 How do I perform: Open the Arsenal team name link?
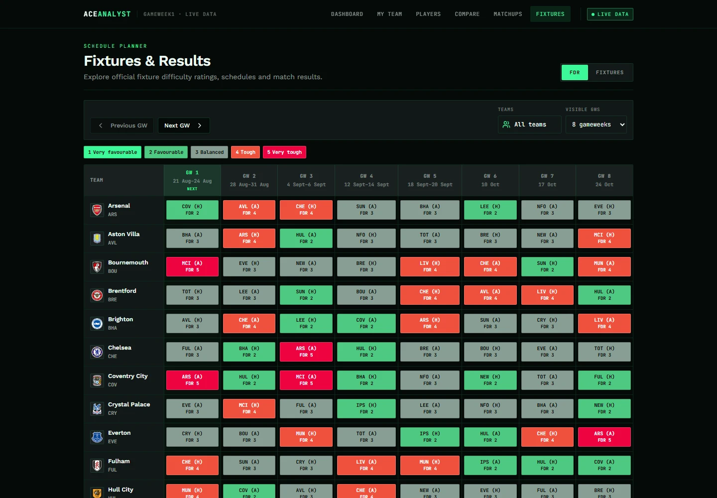point(119,206)
